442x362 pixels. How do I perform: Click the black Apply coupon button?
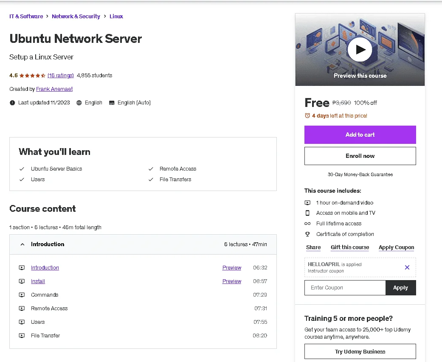[x=400, y=288]
